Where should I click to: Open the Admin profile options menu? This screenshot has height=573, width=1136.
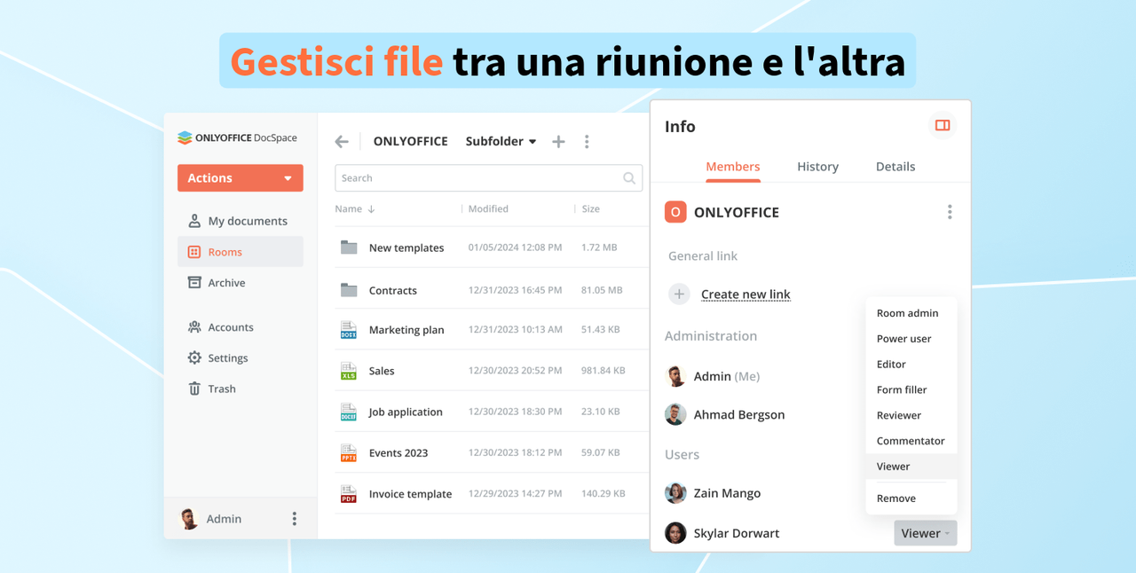[x=295, y=519]
